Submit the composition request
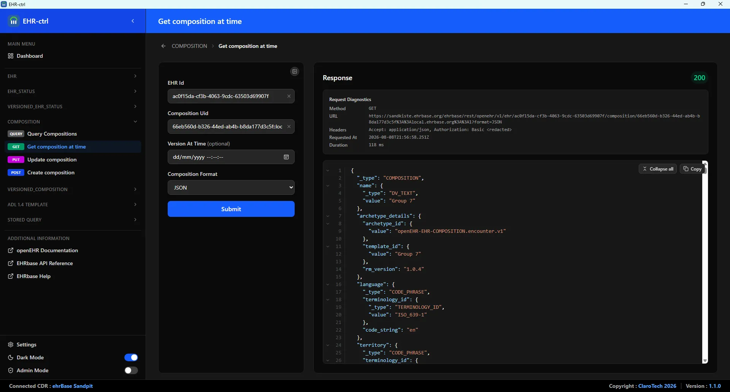 click(x=231, y=209)
